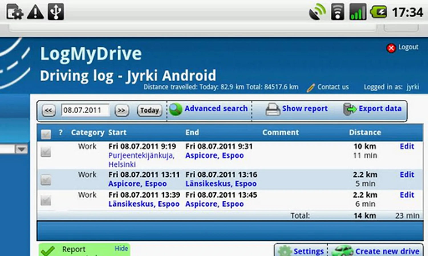Edit the 13:11 drive entry
This screenshot has height=256, width=428.
(407, 174)
